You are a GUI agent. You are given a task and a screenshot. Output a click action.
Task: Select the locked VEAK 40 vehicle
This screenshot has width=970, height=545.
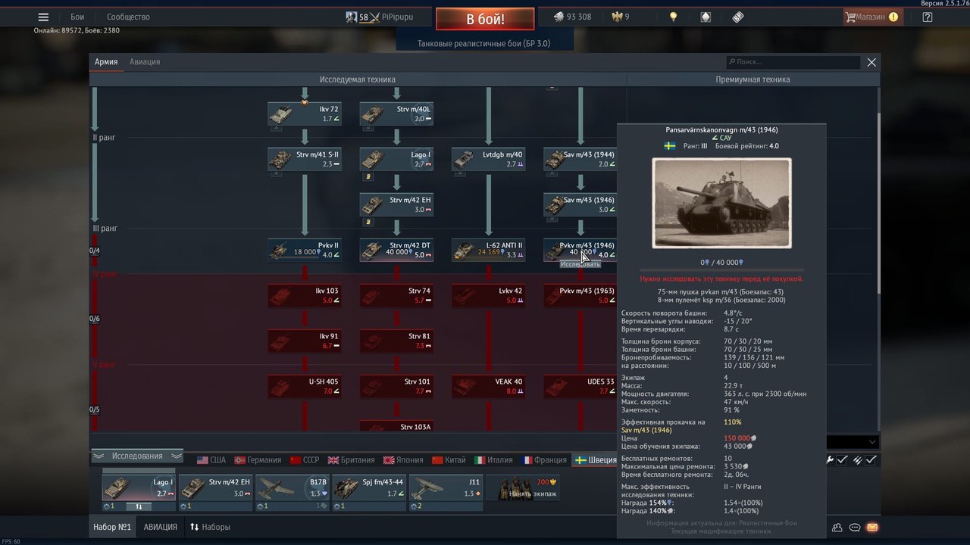pyautogui.click(x=488, y=387)
